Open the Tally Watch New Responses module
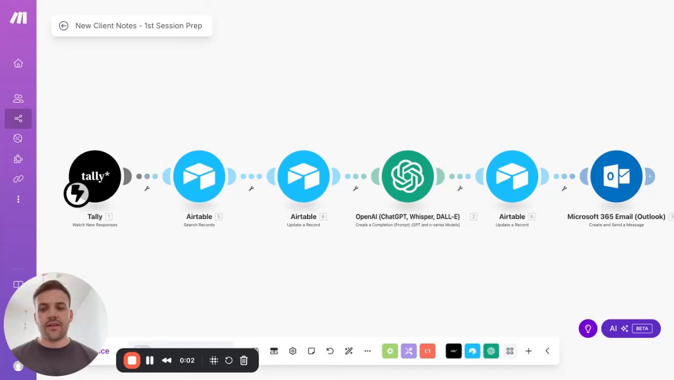Image resolution: width=674 pixels, height=380 pixels. pos(95,176)
